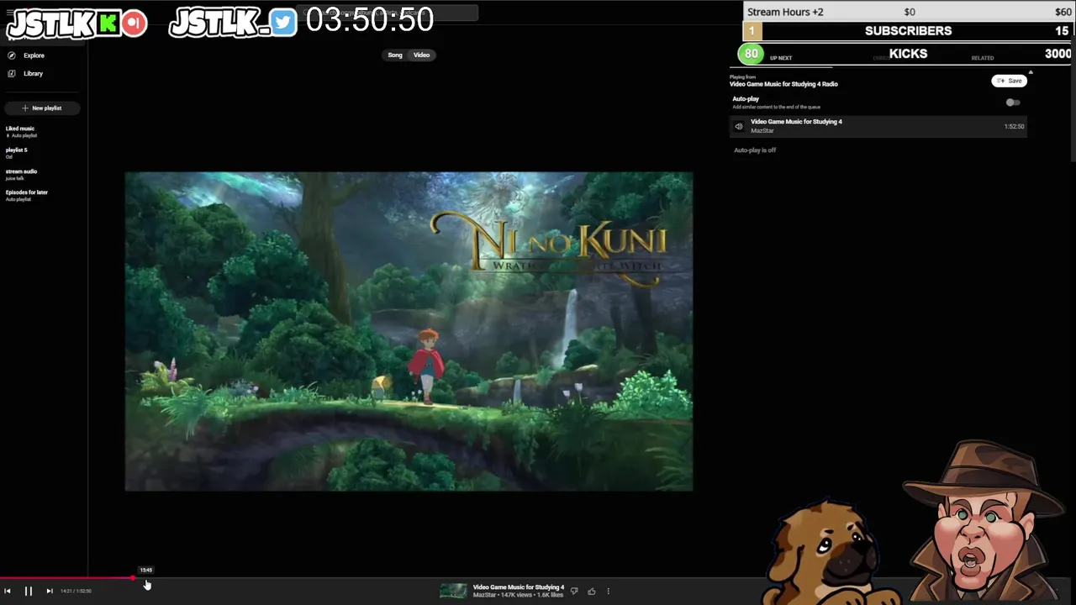Select Video Game Music for Studying 4 queue item
The height and width of the screenshot is (605, 1076).
(878, 126)
